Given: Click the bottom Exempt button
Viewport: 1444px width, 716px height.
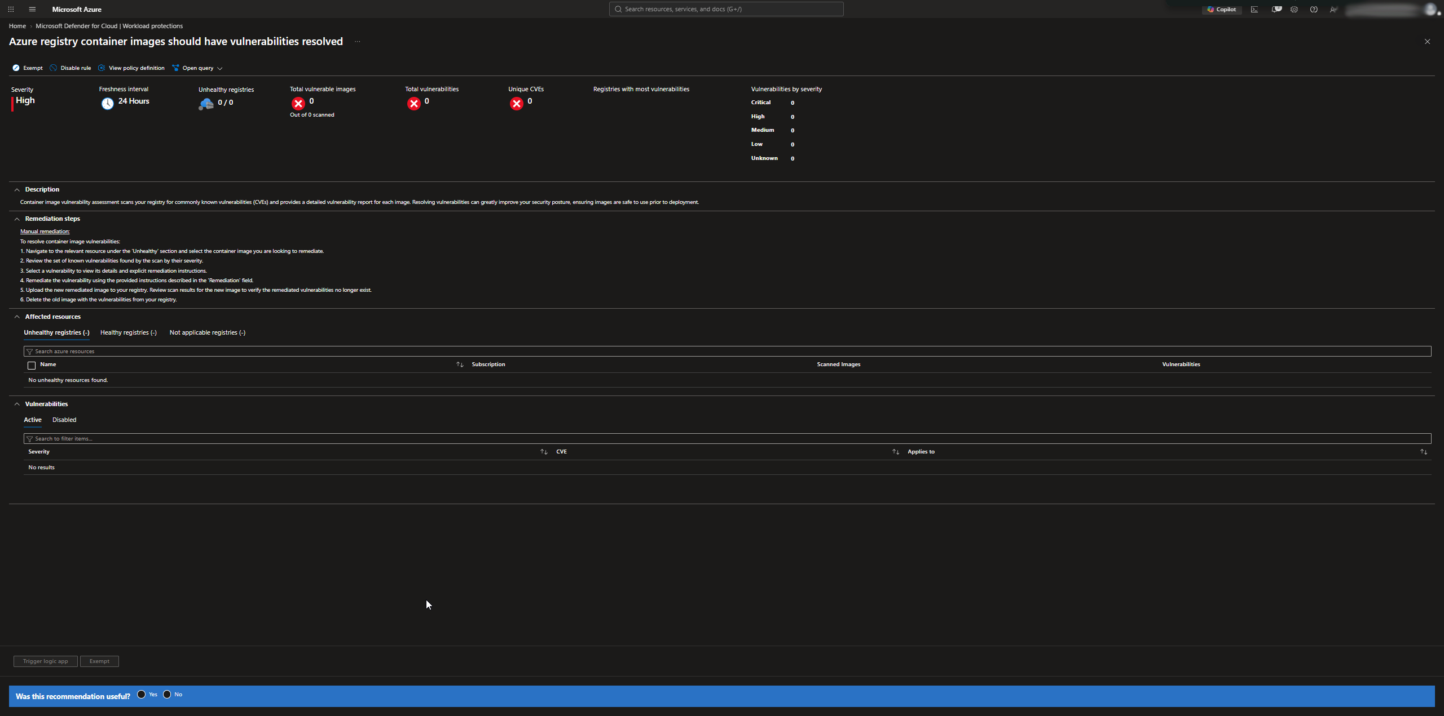Looking at the screenshot, I should tap(99, 661).
